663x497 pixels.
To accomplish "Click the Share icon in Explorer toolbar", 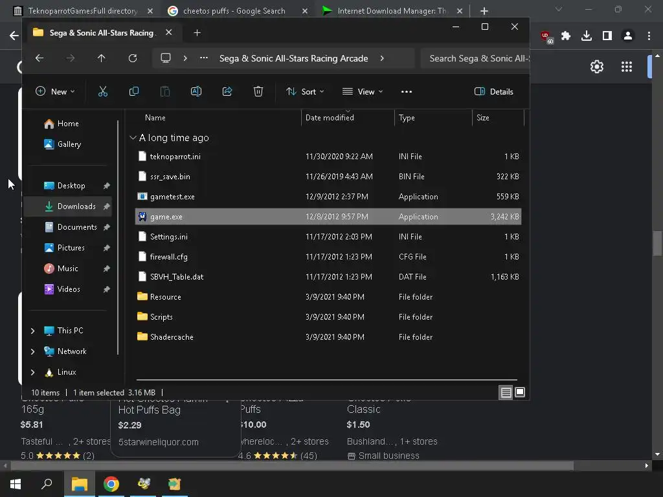I will tap(227, 92).
